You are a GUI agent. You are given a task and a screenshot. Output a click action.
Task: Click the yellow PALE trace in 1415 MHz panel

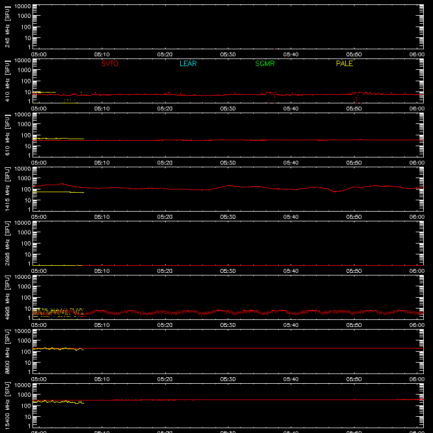coord(58,192)
